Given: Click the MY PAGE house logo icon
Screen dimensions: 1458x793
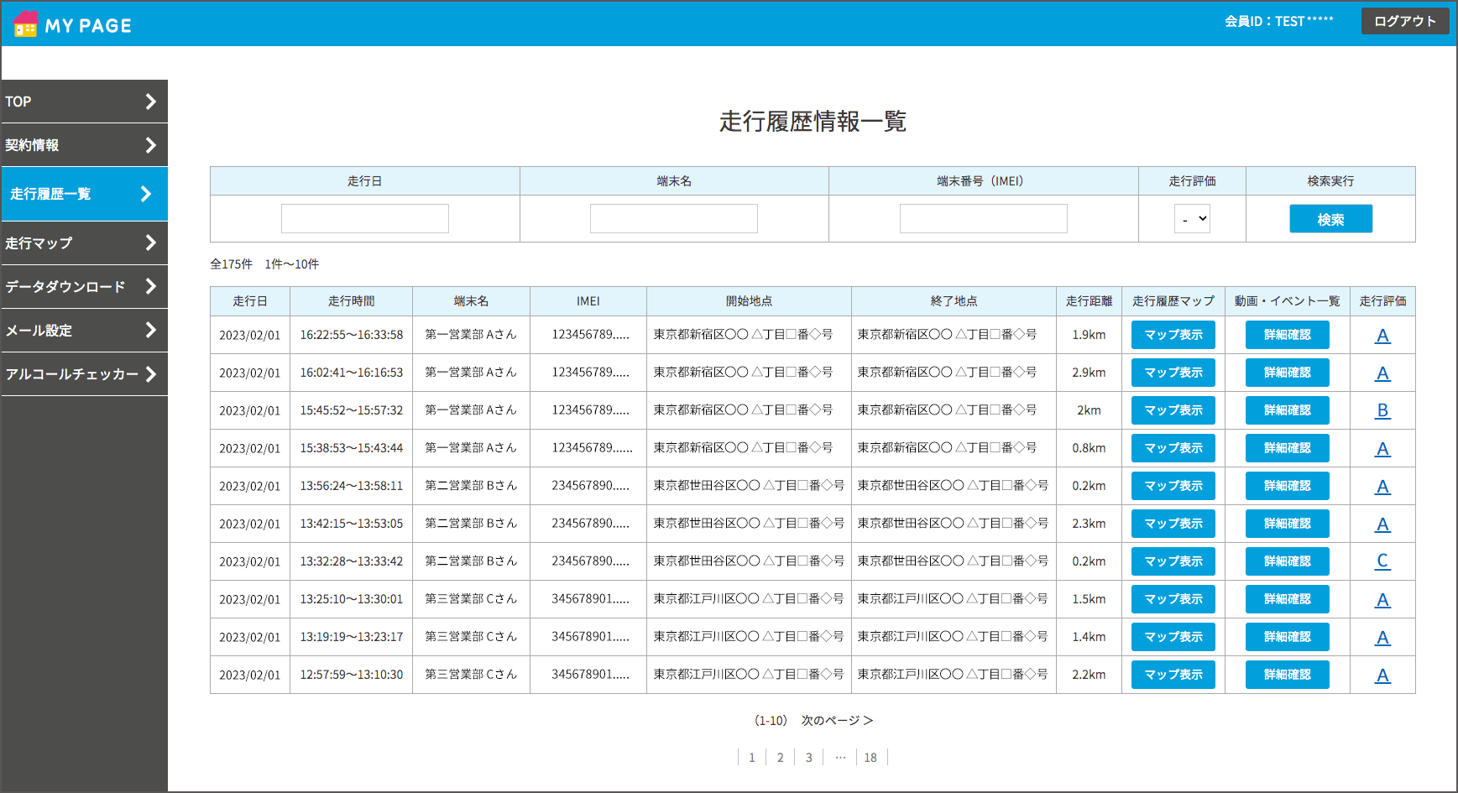Looking at the screenshot, I should (24, 24).
